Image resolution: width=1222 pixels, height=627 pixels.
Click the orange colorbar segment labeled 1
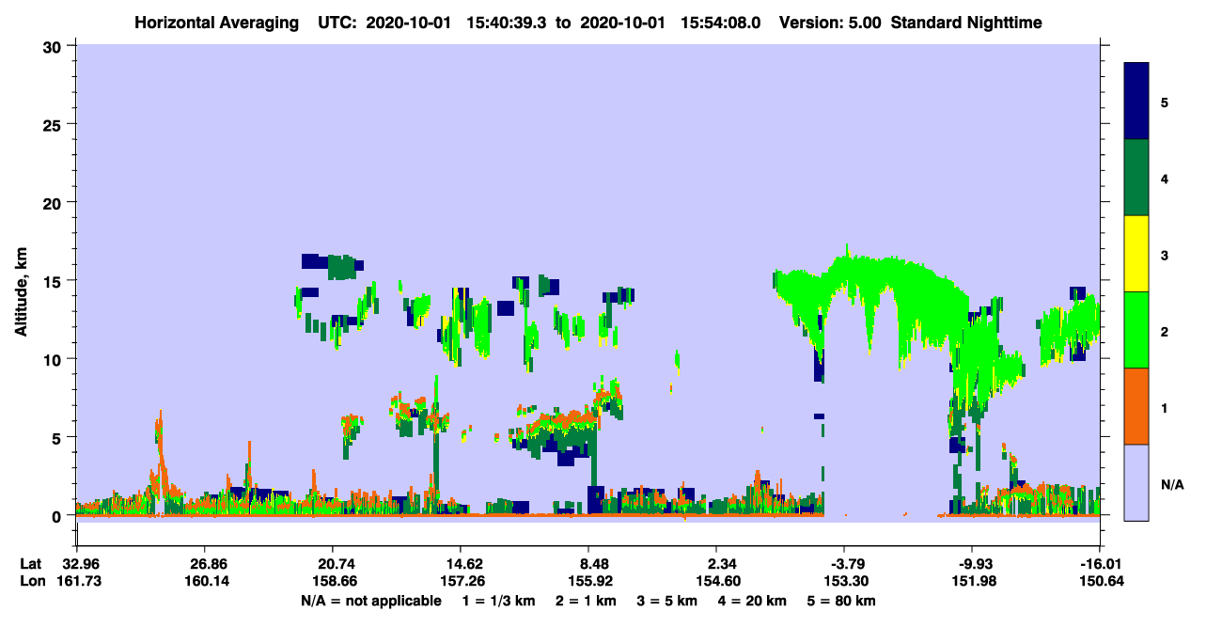tap(1136, 406)
